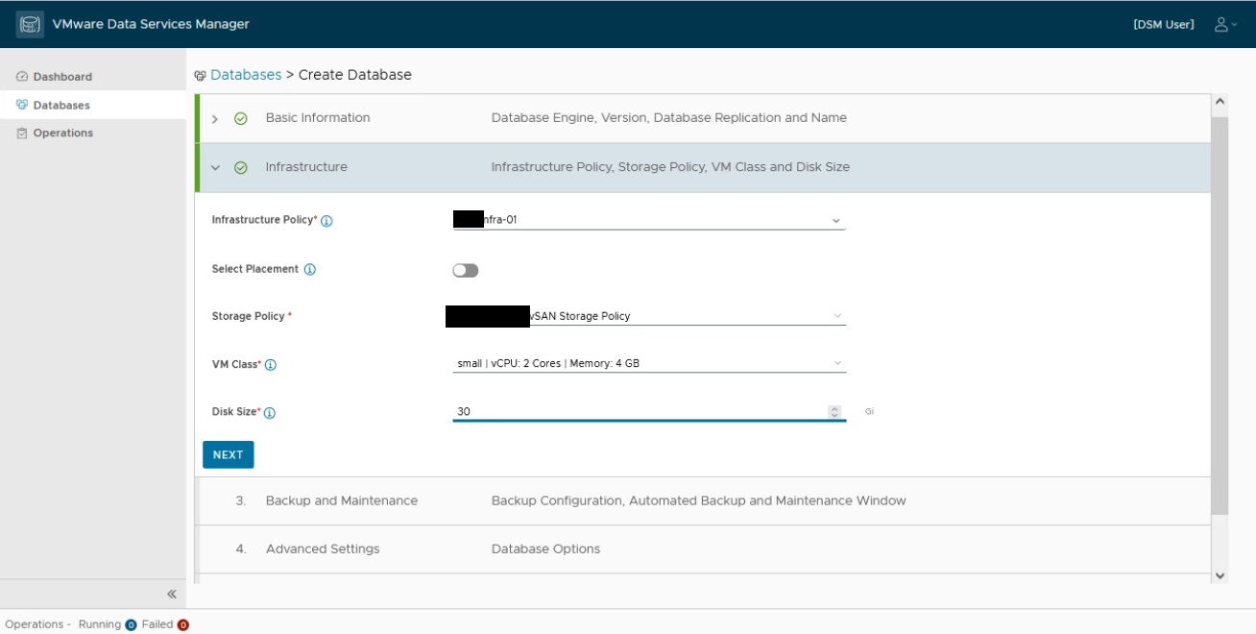Click the DSM User label
Image resolution: width=1256 pixels, height=634 pixels.
point(1164,25)
